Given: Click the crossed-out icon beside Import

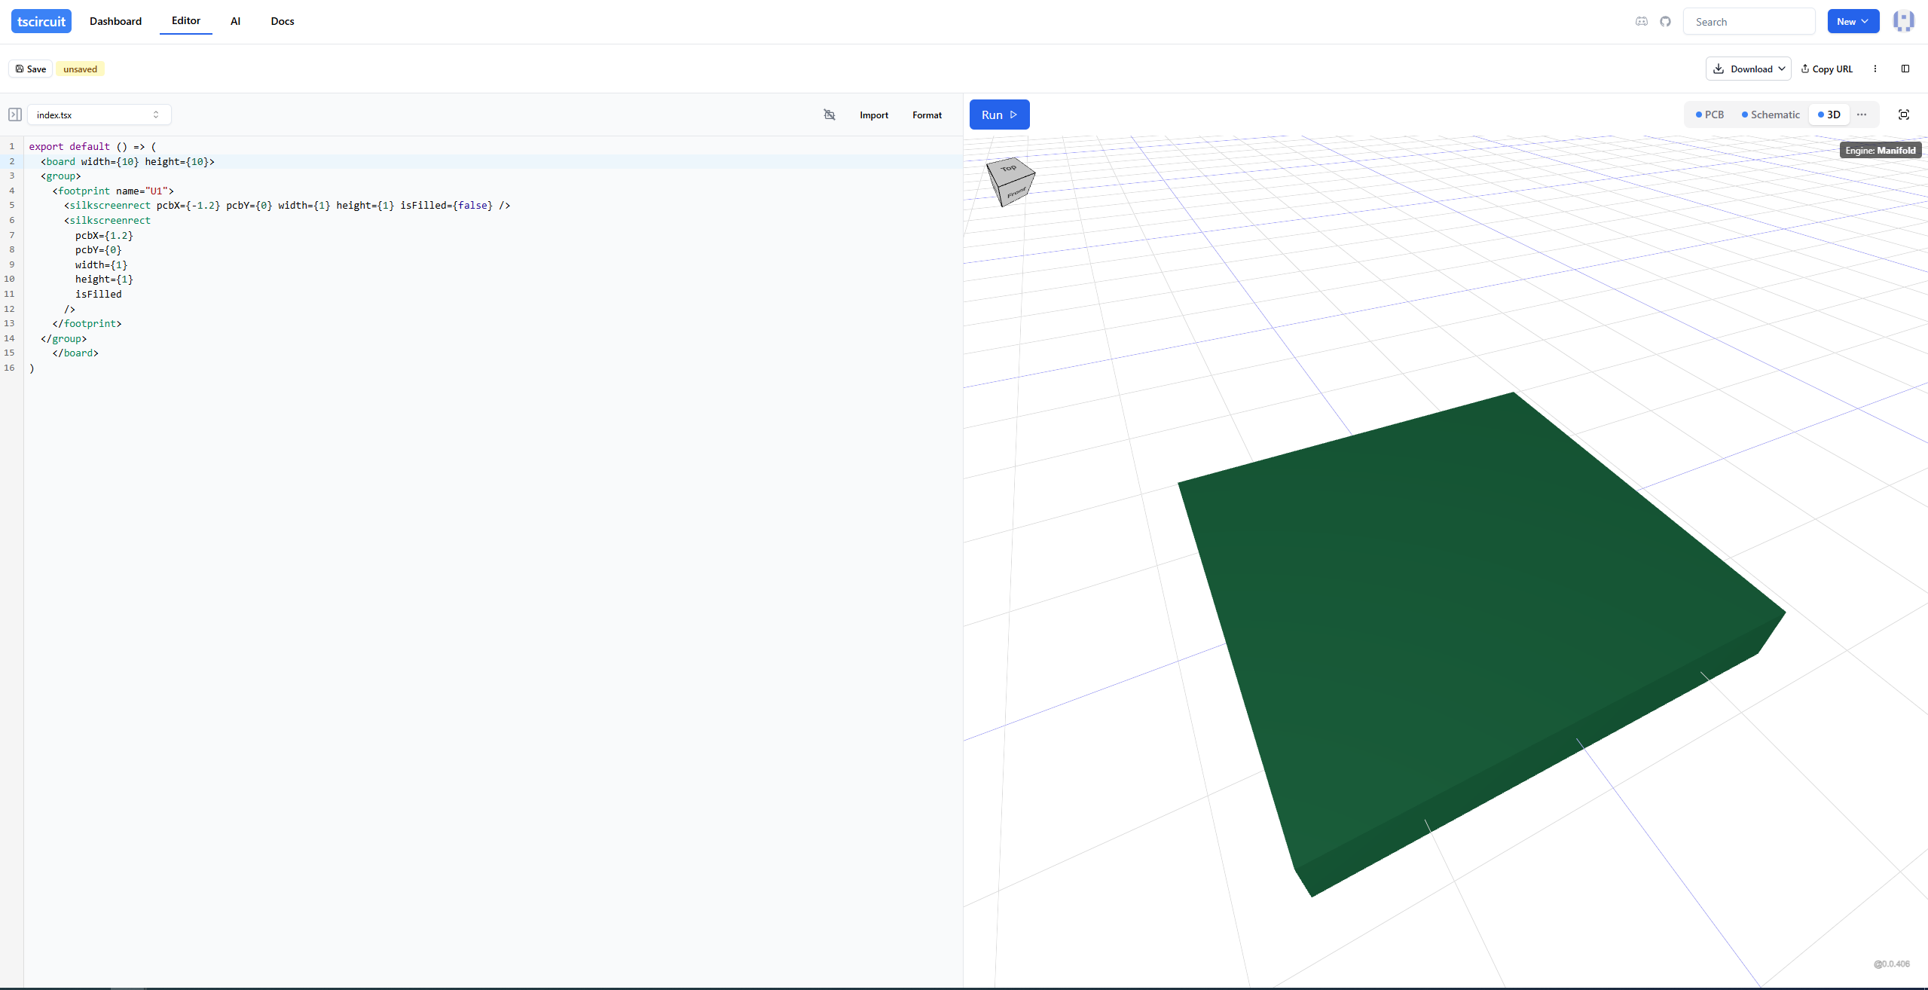Looking at the screenshot, I should pos(830,115).
